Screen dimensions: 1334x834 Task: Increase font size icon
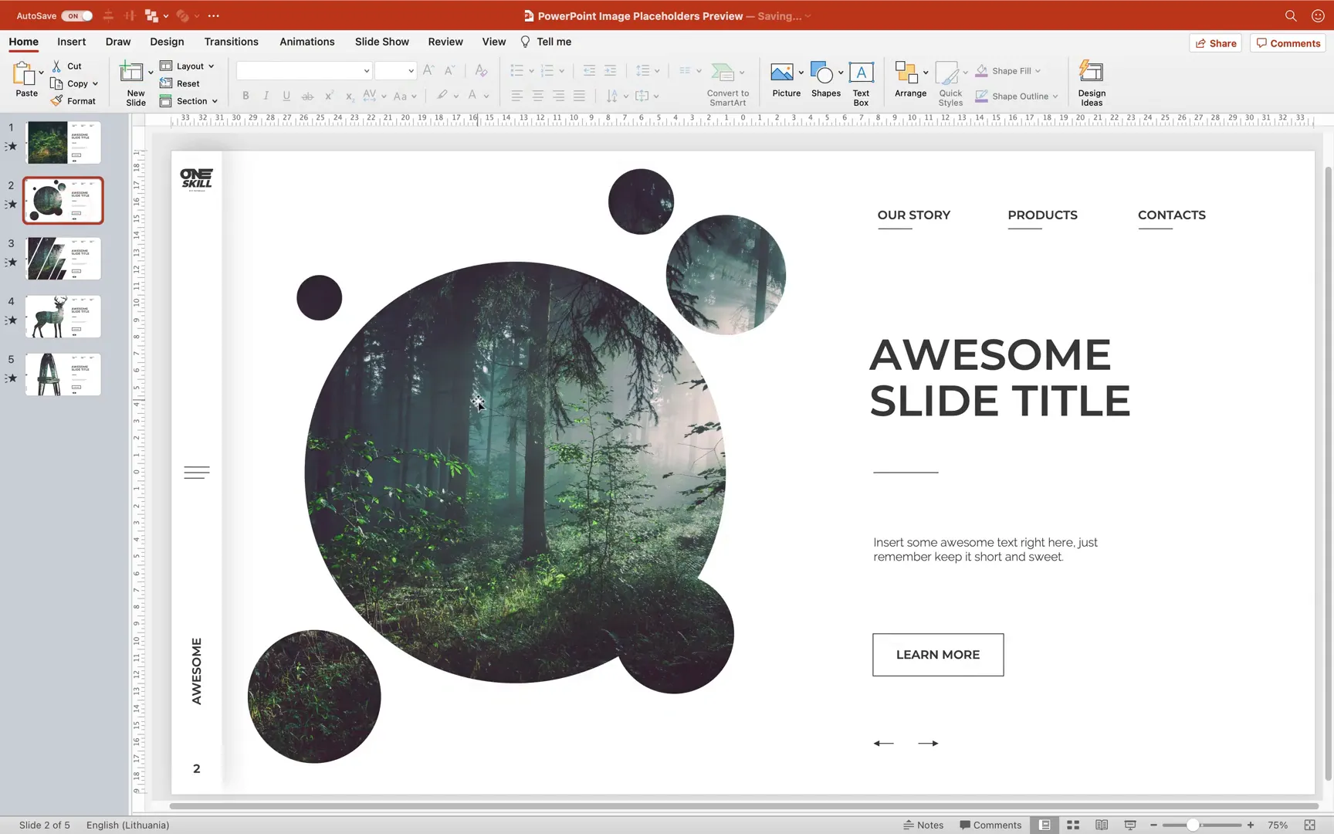(428, 70)
